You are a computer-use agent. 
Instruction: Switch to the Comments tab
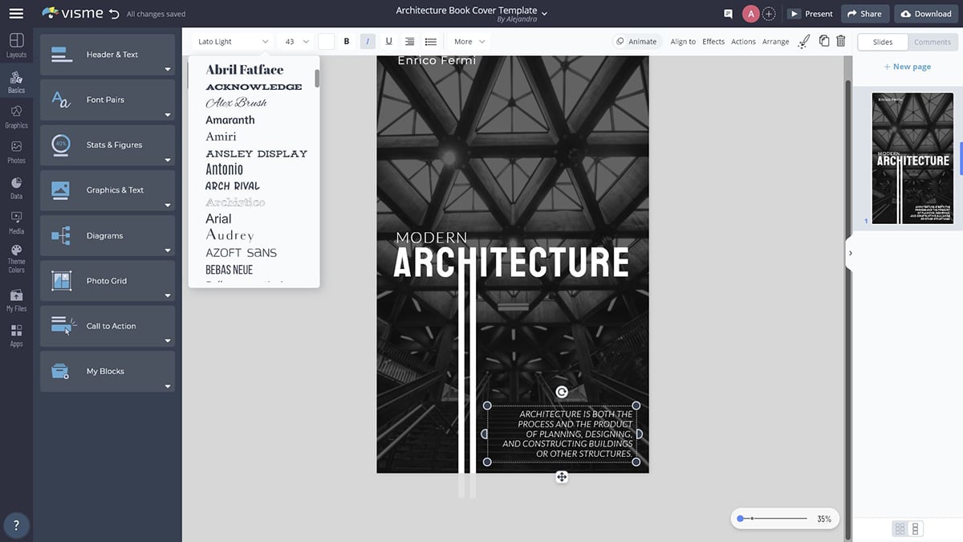[932, 42]
